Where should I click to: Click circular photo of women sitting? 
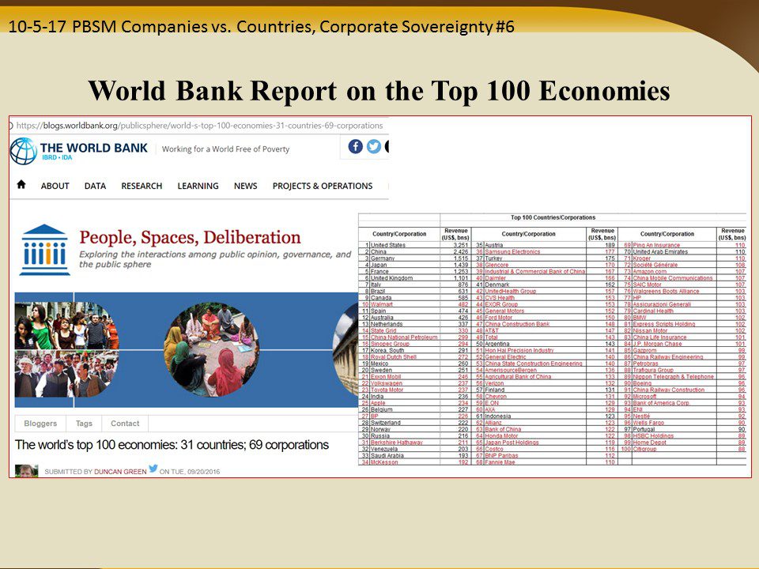(x=212, y=349)
